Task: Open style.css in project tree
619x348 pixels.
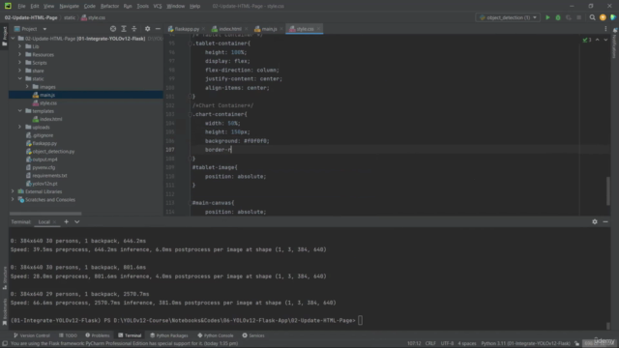Action: pyautogui.click(x=48, y=103)
